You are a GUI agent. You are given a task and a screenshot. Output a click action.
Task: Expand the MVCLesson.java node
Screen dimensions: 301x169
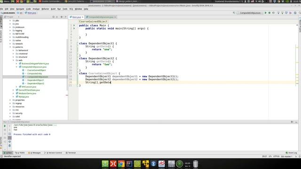(x=16, y=87)
